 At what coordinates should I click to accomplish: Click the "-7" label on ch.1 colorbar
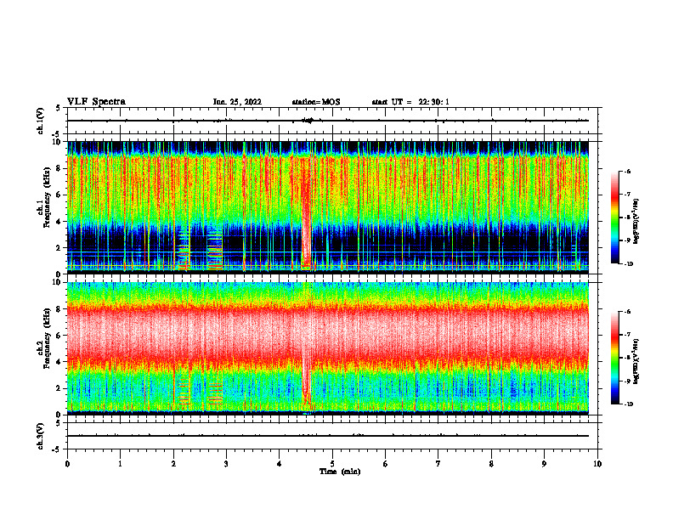[627, 195]
